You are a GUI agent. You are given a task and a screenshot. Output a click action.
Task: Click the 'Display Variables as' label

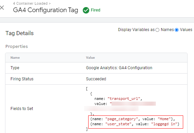[136, 30]
